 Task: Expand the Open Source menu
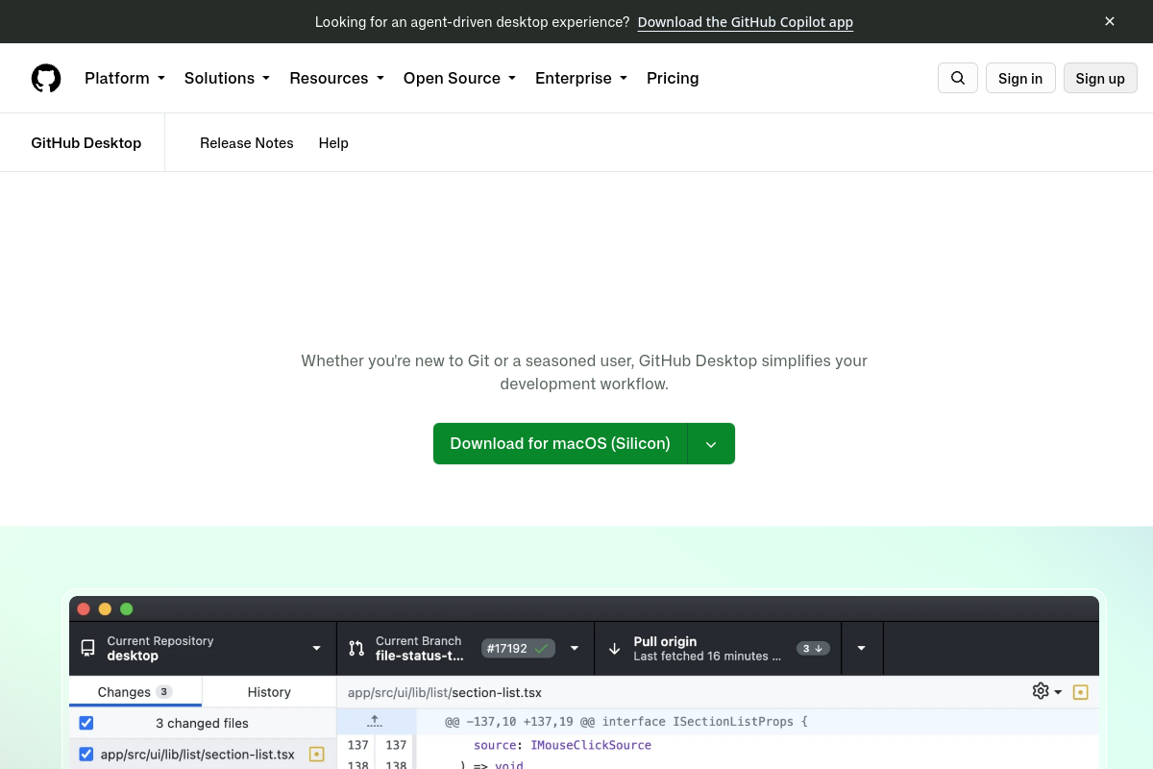[459, 78]
